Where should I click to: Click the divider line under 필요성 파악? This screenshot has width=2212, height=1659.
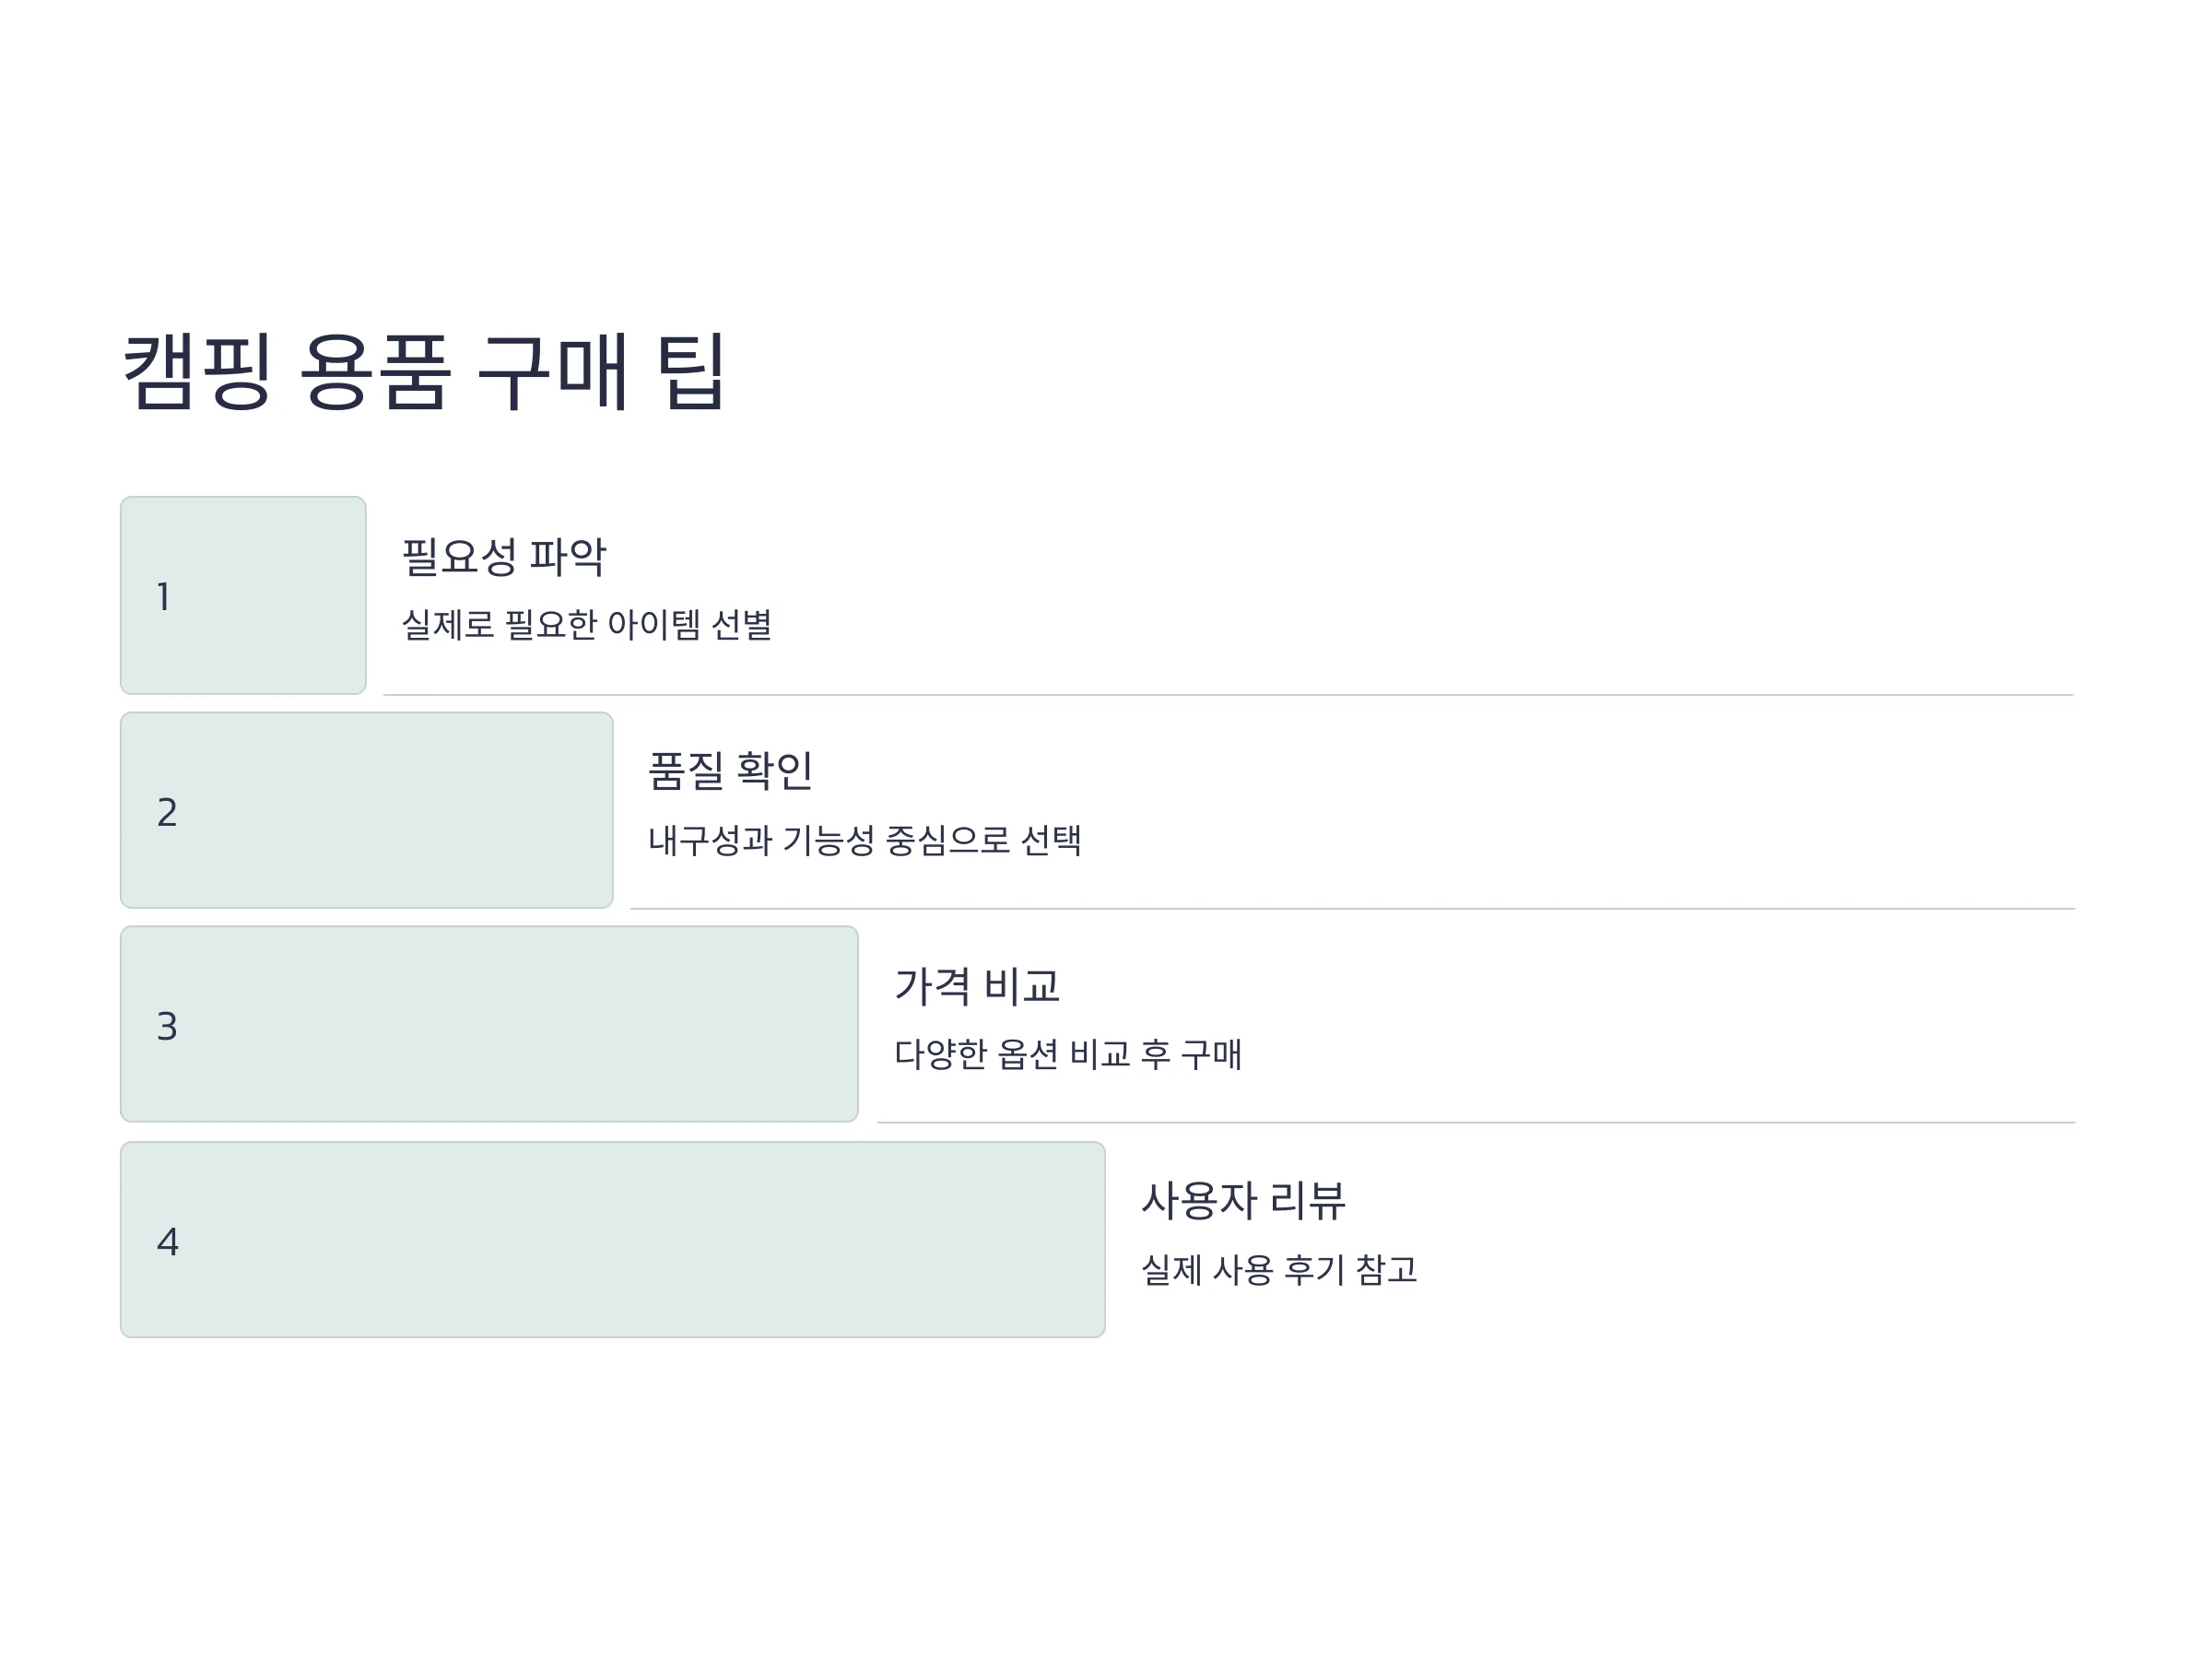pyautogui.click(x=1229, y=695)
